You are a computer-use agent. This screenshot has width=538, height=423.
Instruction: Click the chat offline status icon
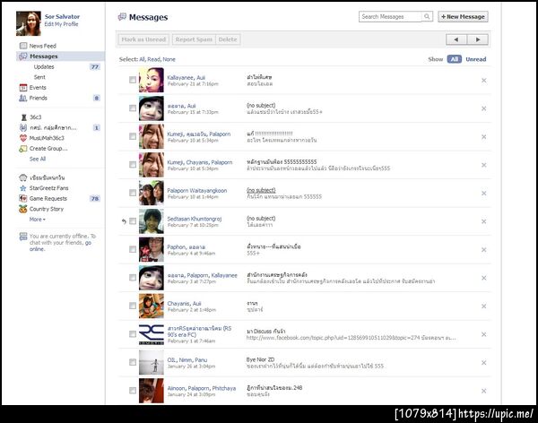point(23,237)
